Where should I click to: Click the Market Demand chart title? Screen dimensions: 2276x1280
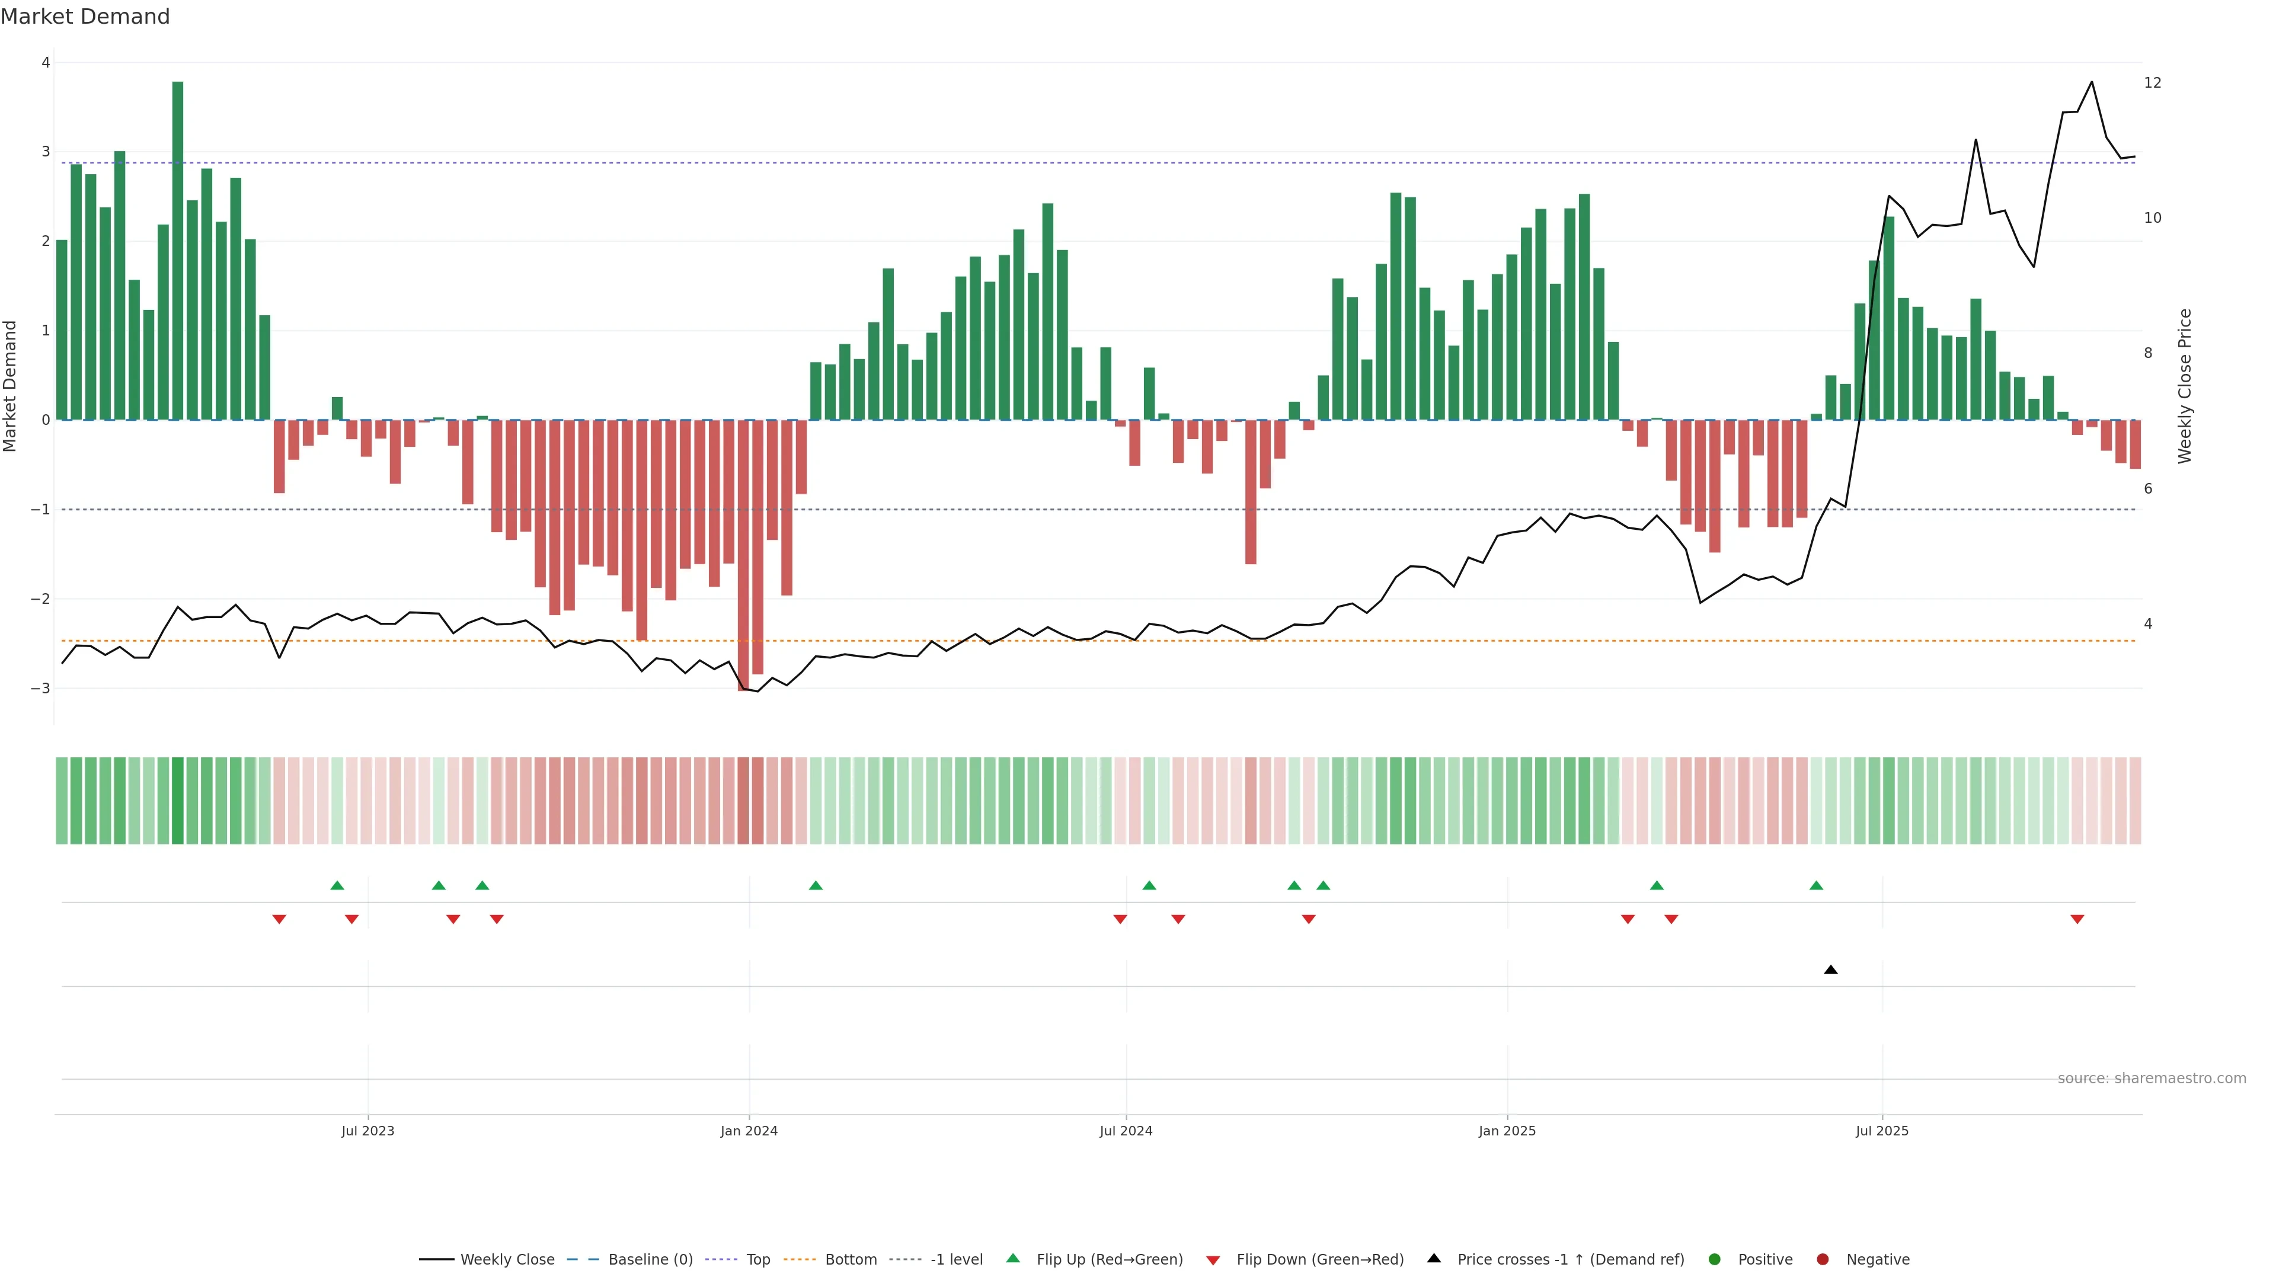click(85, 17)
